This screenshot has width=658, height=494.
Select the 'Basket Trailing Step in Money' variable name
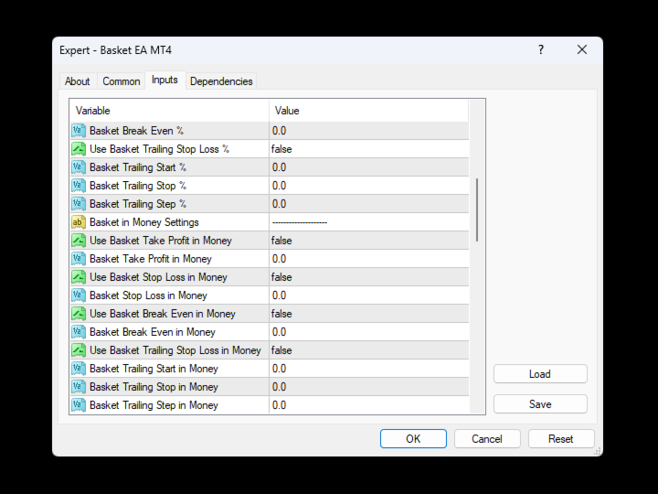point(154,405)
